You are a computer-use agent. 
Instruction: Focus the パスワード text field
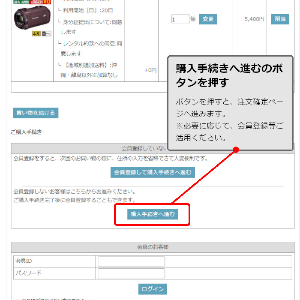click(x=131, y=273)
